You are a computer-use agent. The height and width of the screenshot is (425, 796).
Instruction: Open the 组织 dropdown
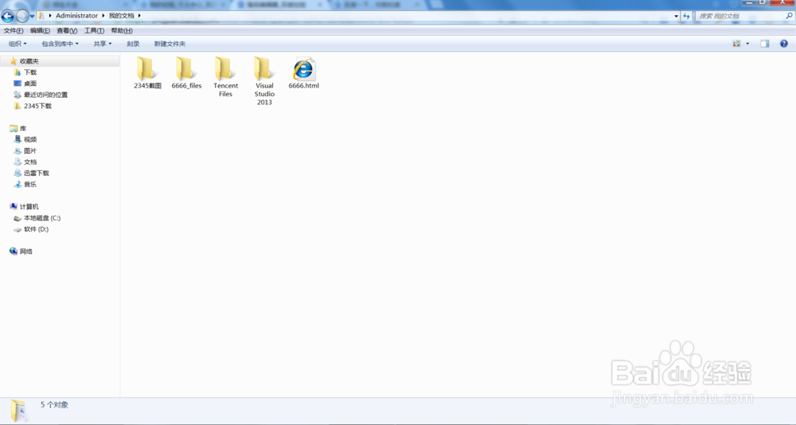(18, 44)
